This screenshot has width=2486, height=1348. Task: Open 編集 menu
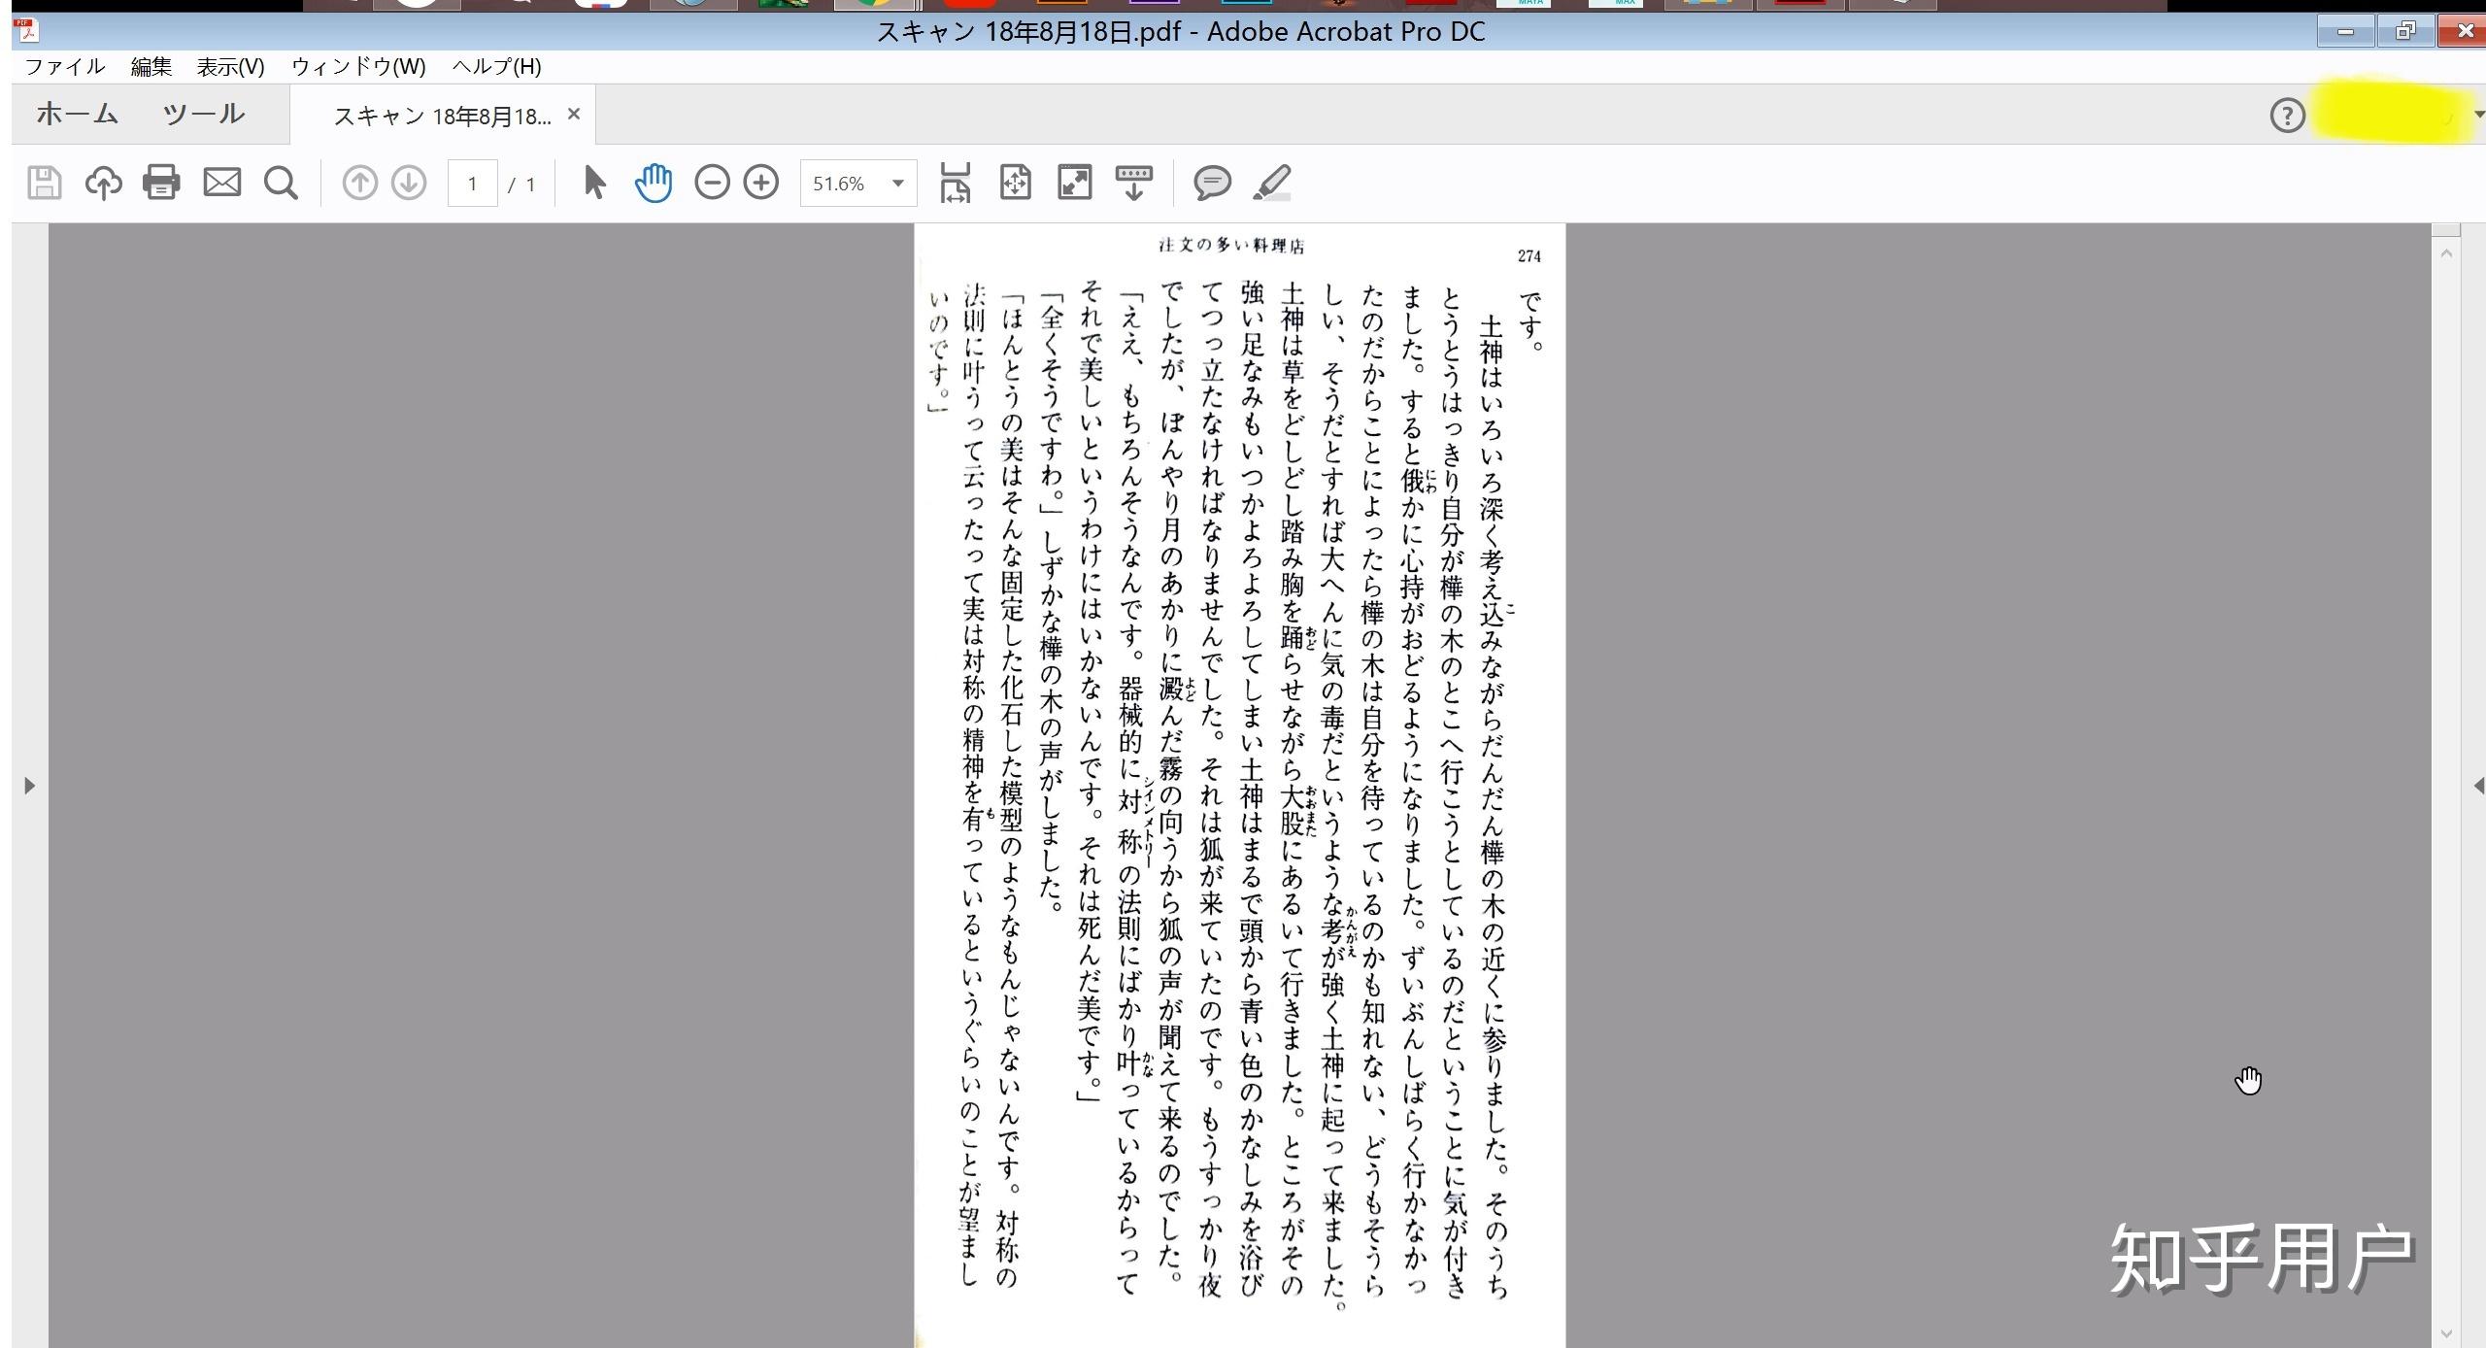(151, 66)
